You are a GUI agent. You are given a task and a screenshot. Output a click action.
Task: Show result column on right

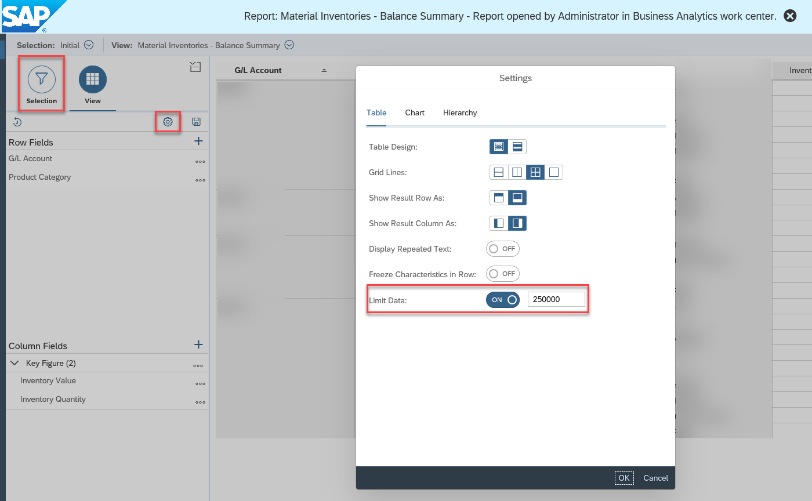tap(517, 223)
